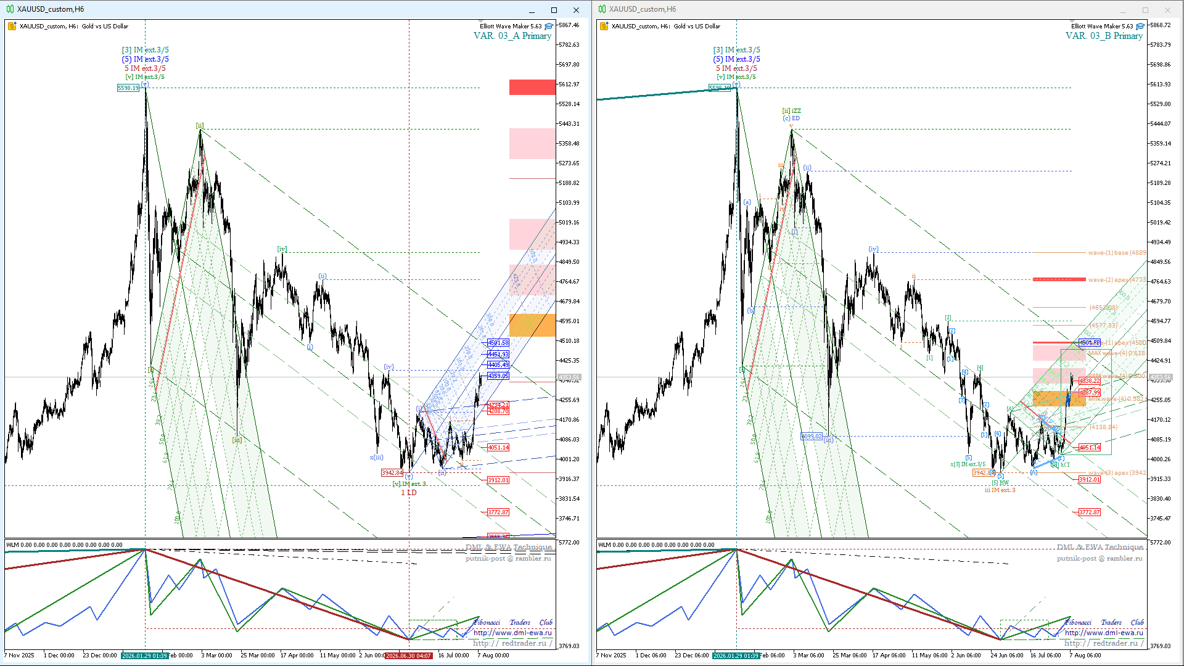This screenshot has width=1184, height=666.
Task: Select the 4099.02 price label in VAR. 03_B
Action: tap(812, 437)
